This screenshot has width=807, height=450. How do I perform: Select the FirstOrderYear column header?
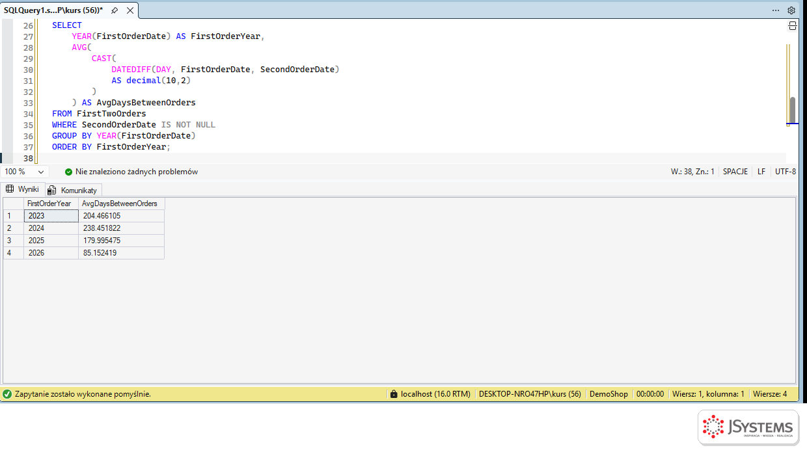51,204
